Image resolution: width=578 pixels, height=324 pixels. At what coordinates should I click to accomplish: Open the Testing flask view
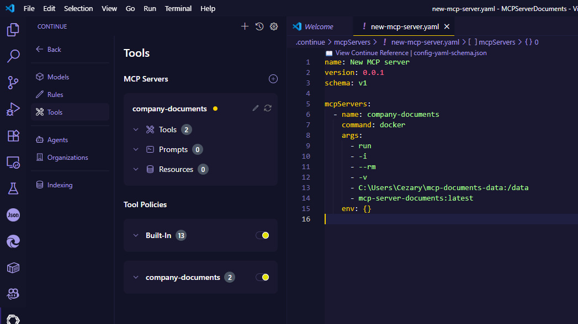point(13,188)
